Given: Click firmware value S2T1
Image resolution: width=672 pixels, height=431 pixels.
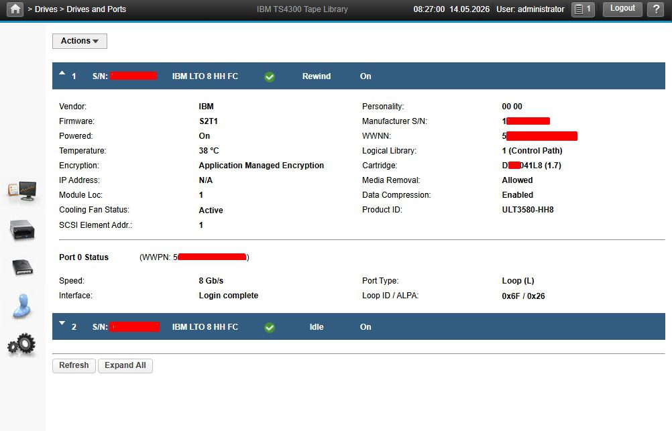Looking at the screenshot, I should click(209, 121).
